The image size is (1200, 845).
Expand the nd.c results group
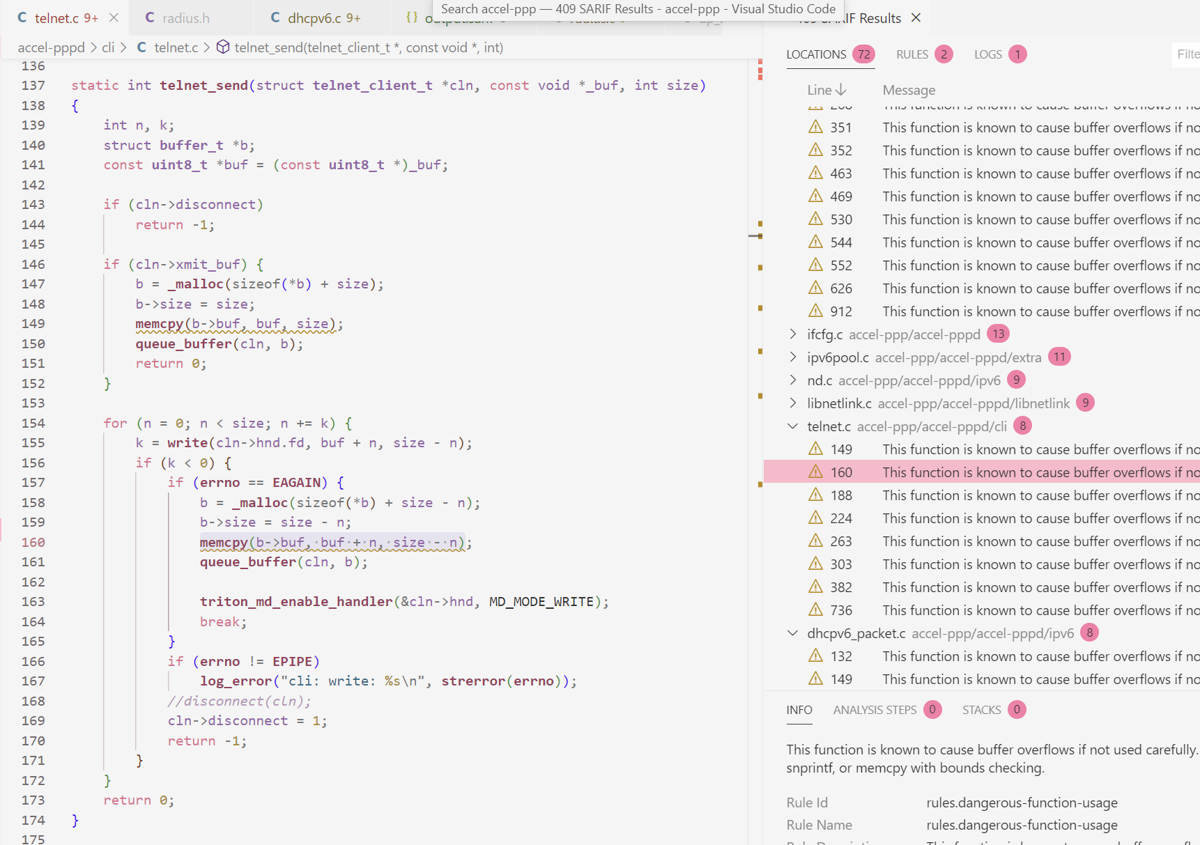click(x=792, y=380)
